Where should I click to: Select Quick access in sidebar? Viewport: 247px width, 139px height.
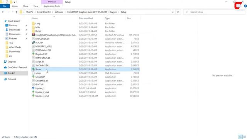point(14,21)
